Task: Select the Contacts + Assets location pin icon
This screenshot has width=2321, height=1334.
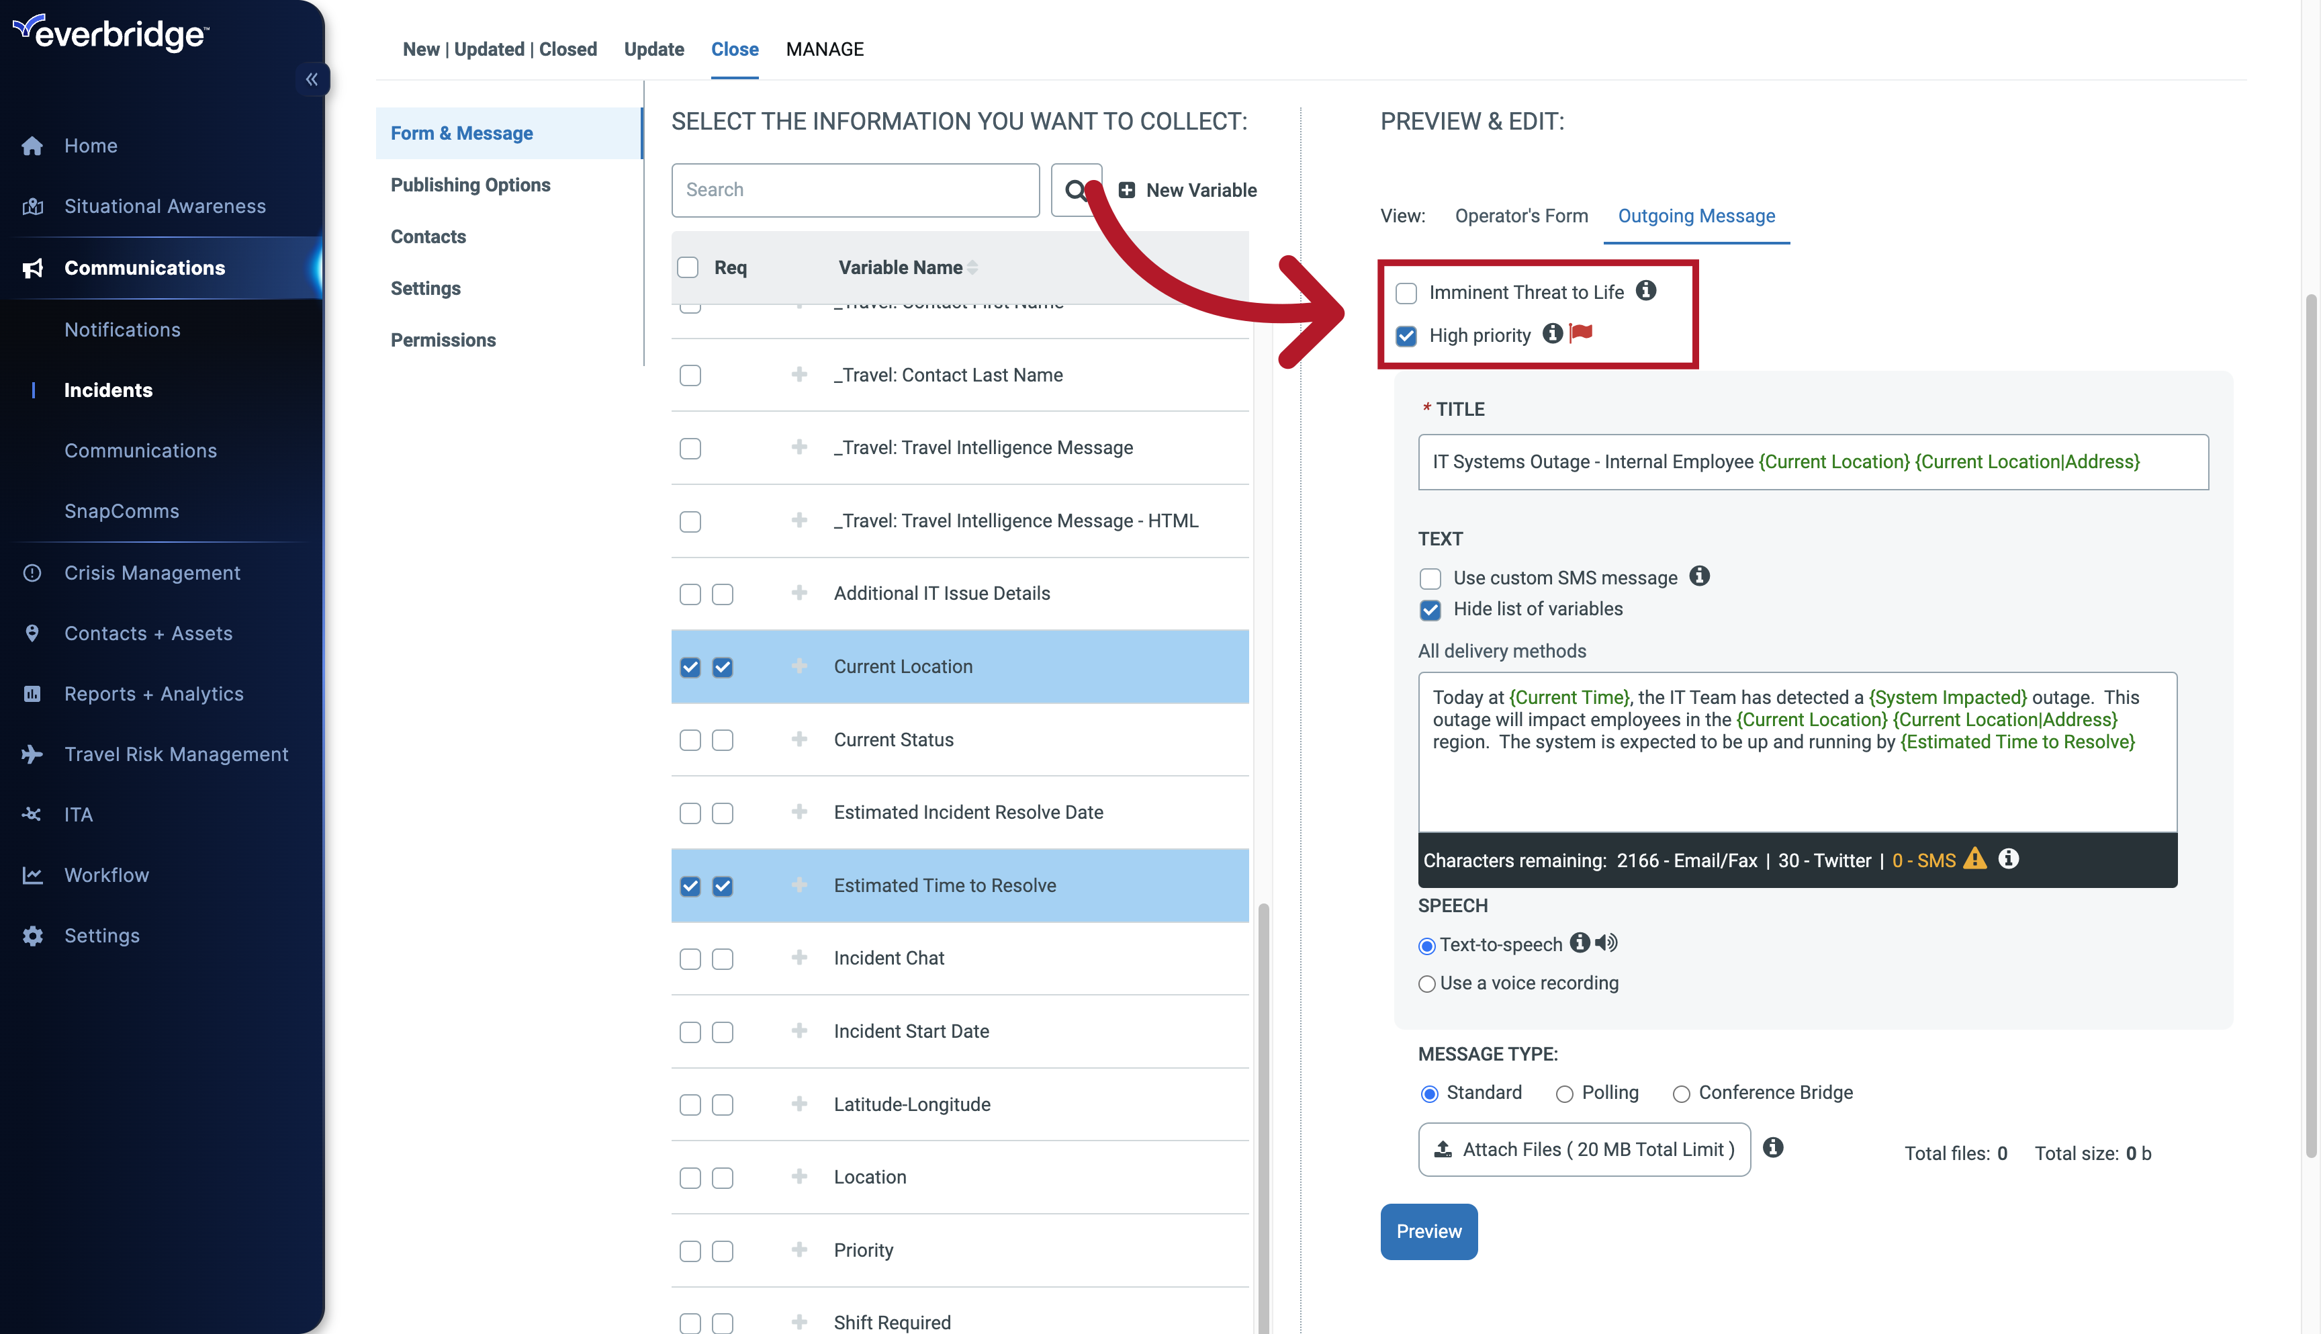Action: coord(32,633)
